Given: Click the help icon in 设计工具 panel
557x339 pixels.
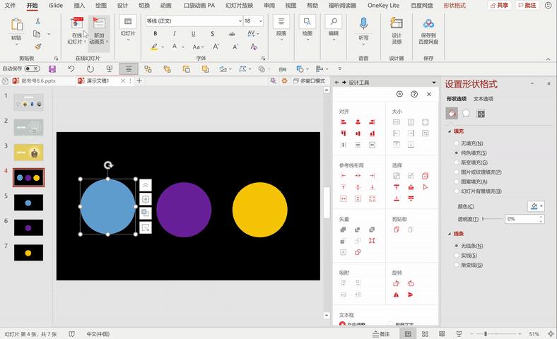Looking at the screenshot, I should click(414, 94).
